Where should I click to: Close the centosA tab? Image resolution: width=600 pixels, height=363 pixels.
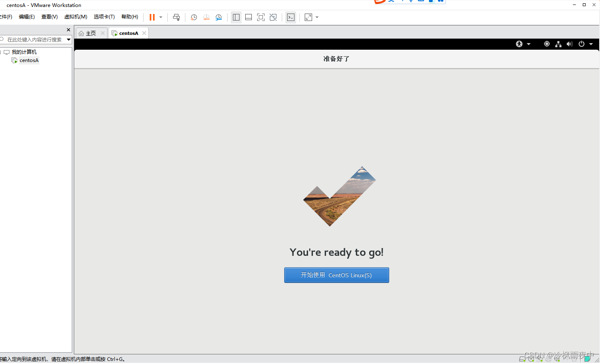[144, 33]
